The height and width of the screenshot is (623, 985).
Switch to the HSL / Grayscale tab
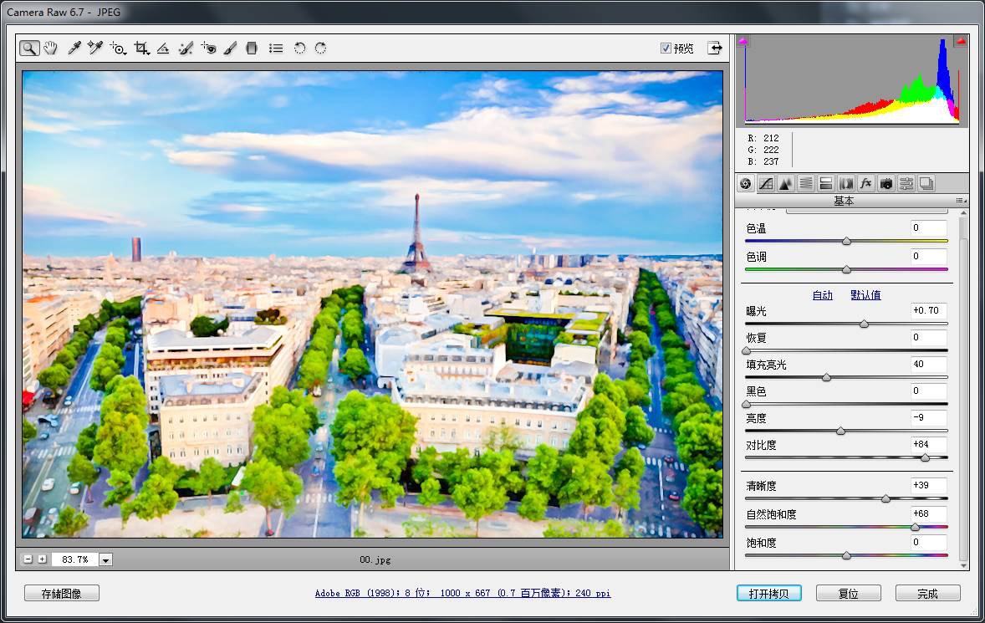coord(806,183)
